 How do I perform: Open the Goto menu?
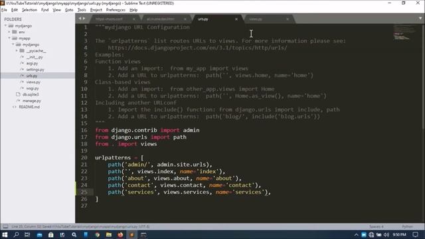click(x=69, y=10)
